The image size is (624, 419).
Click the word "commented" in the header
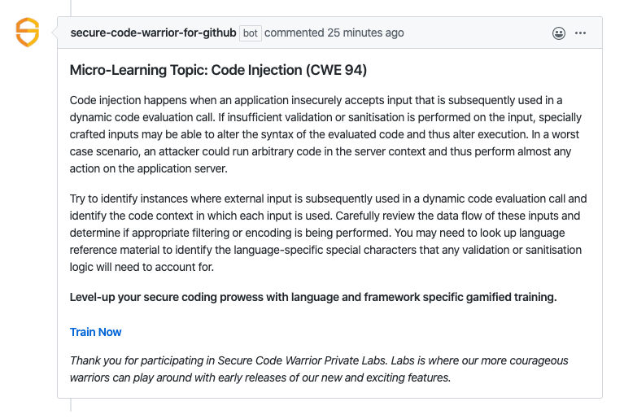294,33
